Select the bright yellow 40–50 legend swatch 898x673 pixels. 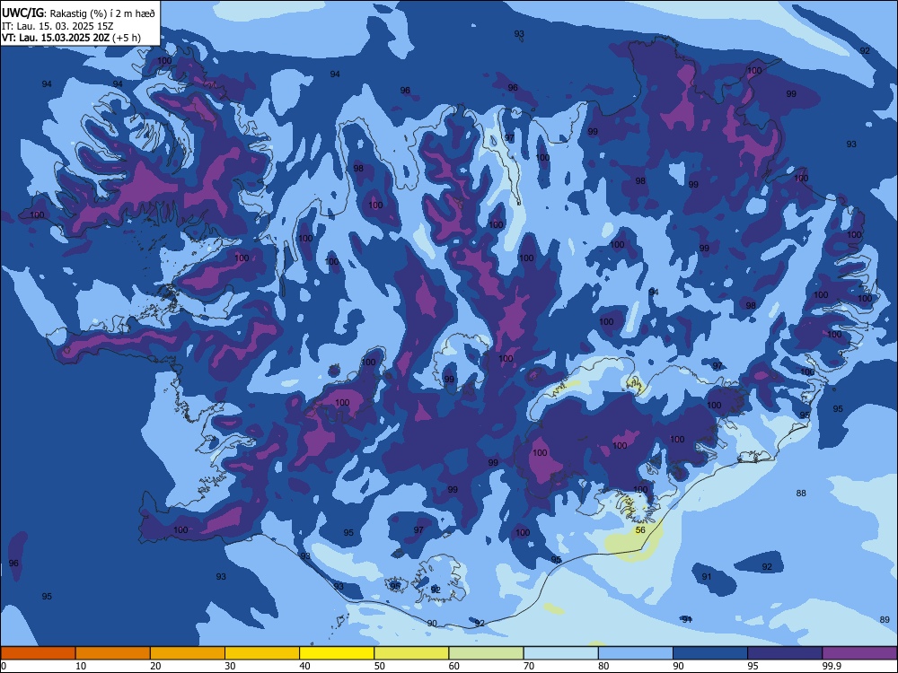pos(337,653)
